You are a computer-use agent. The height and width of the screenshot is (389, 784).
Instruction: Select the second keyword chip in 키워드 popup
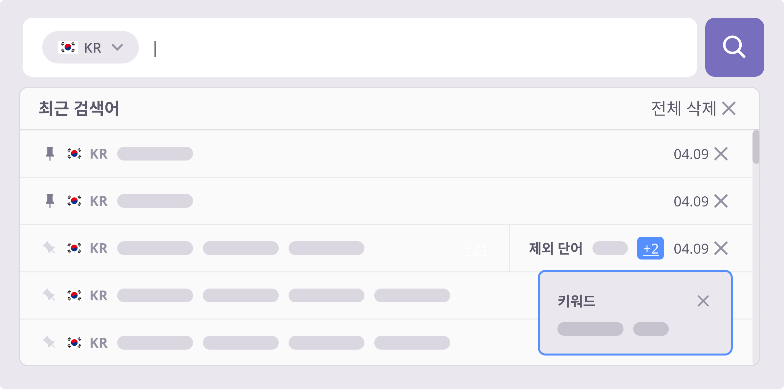tap(651, 329)
